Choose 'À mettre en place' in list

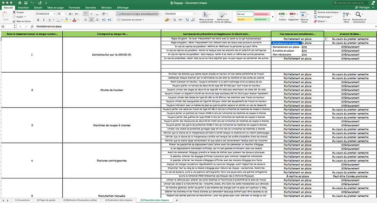pos(283,51)
